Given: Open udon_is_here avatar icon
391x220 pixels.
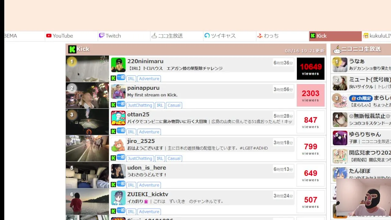Looking at the screenshot, I should pos(118,171).
